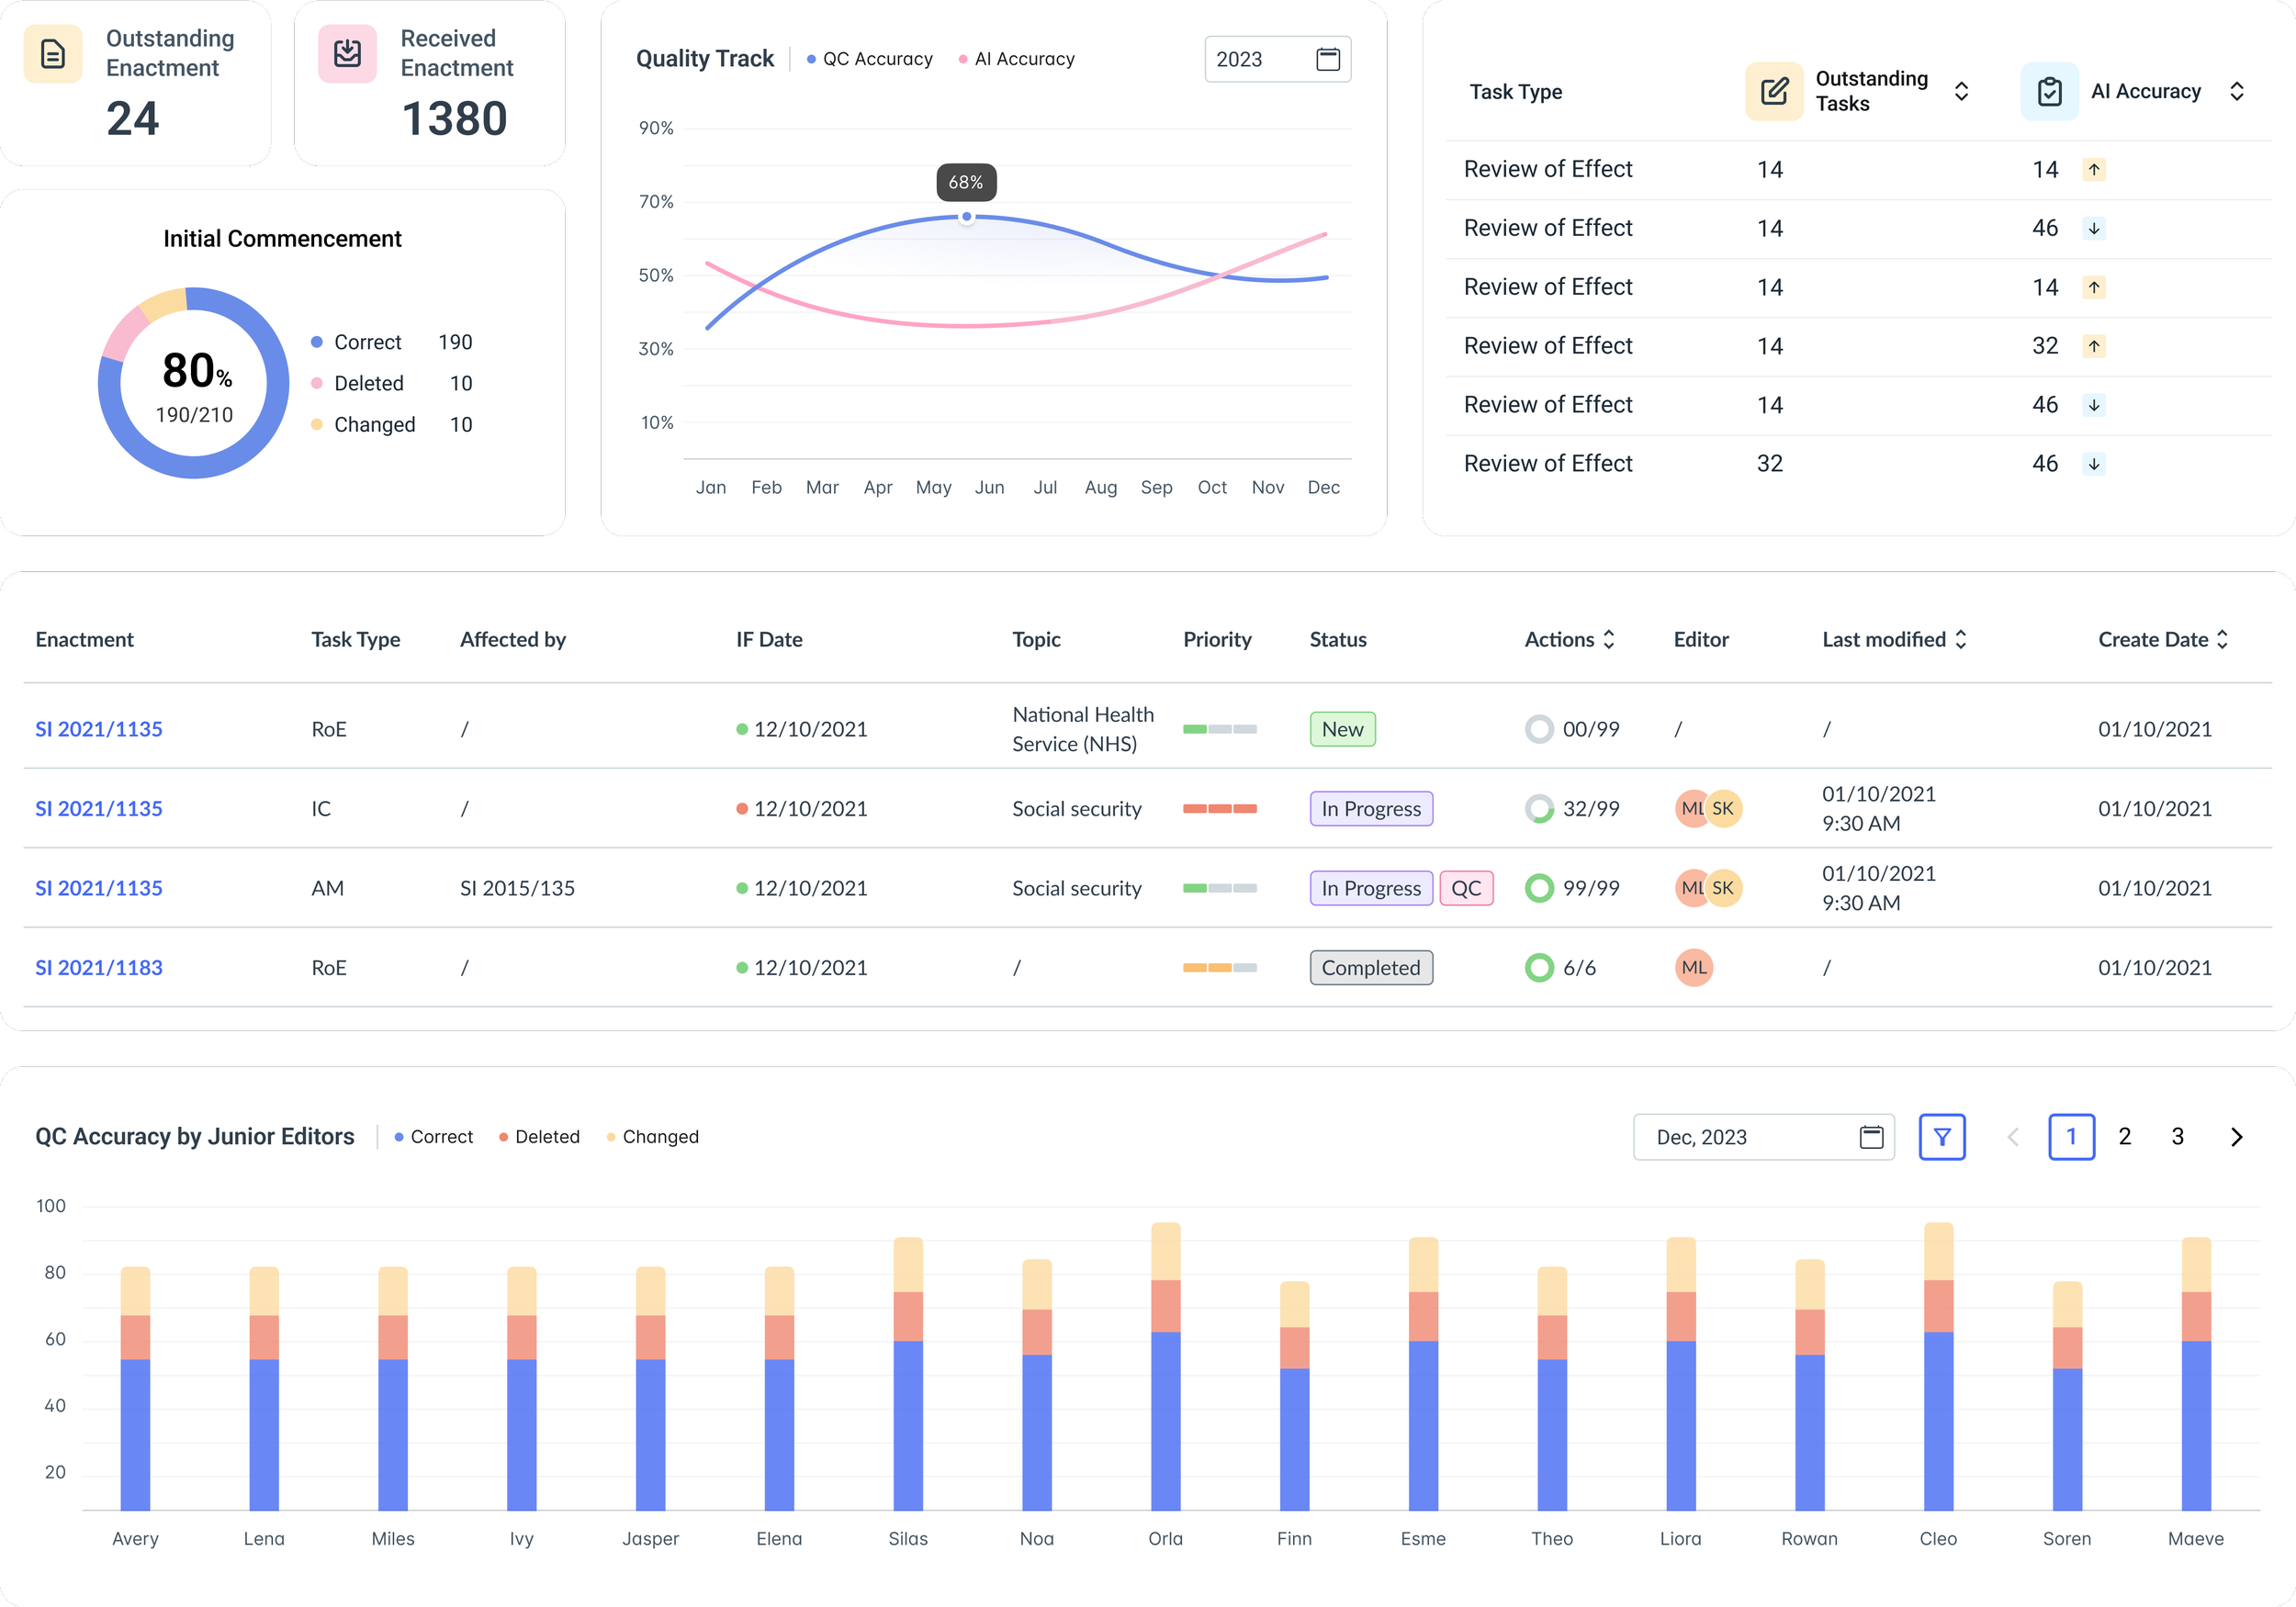Go to page 3 of chart
Viewport: 2296px width, 1607px height.
pyautogui.click(x=2177, y=1137)
